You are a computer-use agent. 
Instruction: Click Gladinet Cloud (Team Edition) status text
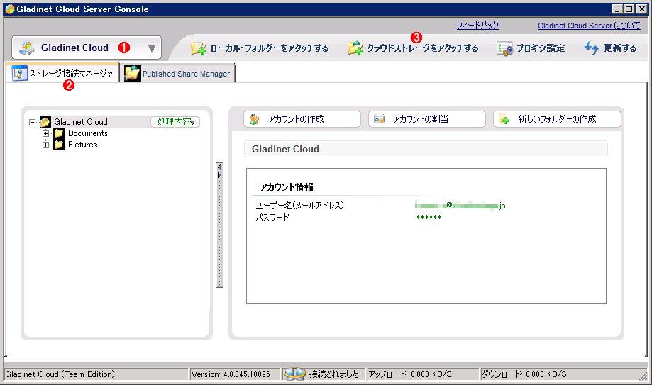tap(60, 374)
